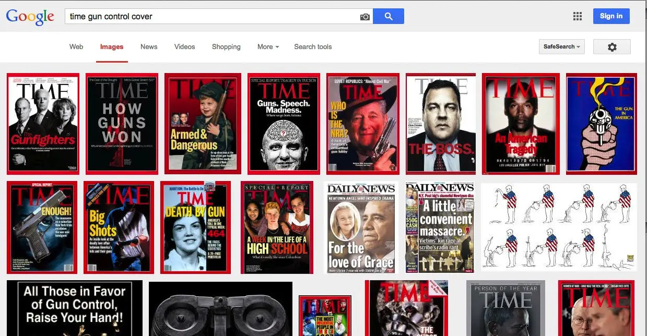The image size is (647, 336).
Task: Open 'An American Tragedy' TIME cover
Action: point(521,124)
